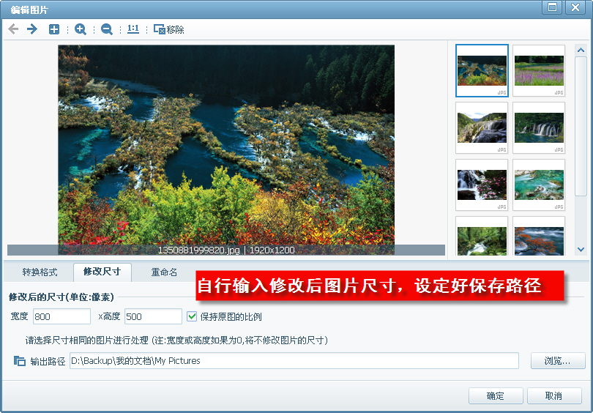The image size is (593, 413).
Task: Go to previous image arrow
Action: point(13,29)
